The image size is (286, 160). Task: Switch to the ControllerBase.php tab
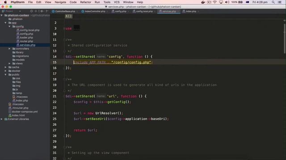63,12
